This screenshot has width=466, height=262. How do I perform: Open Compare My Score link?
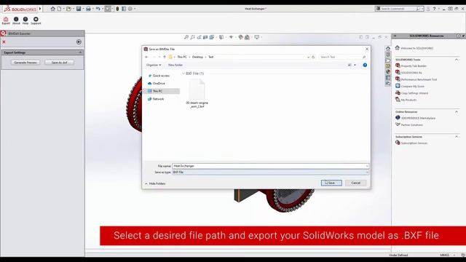point(413,87)
